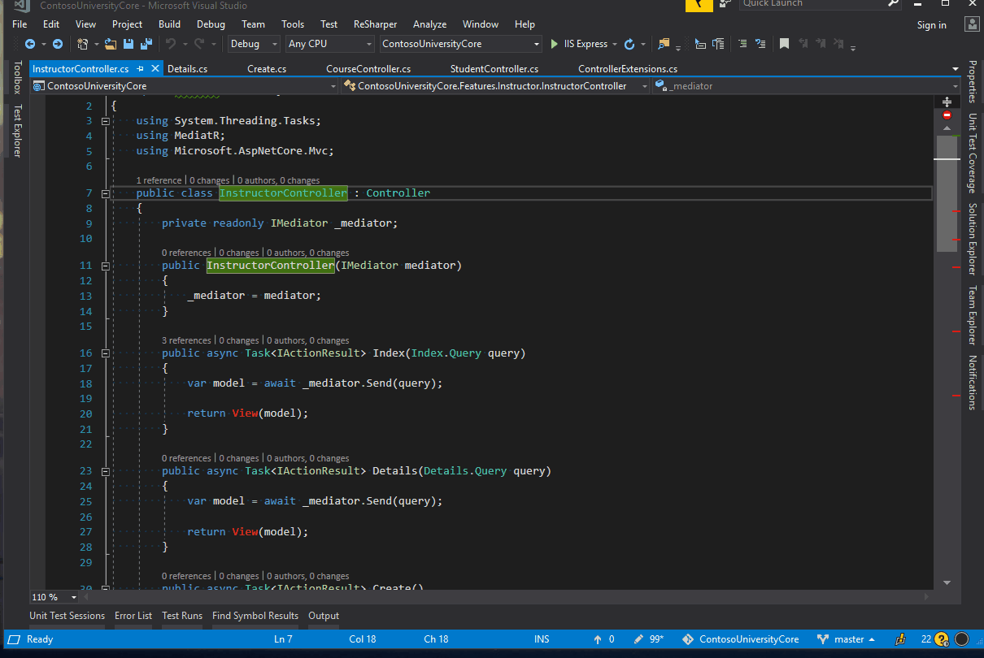The image size is (984, 658).
Task: Open the master branch selector in status bar
Action: tap(847, 639)
